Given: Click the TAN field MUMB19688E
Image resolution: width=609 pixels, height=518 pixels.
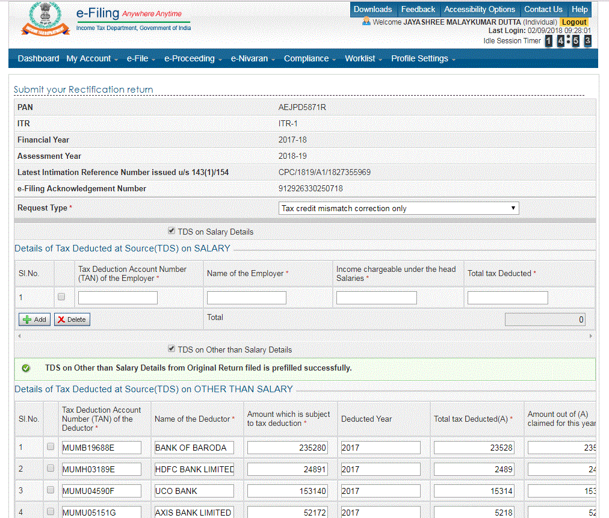Looking at the screenshot, I should (101, 448).
